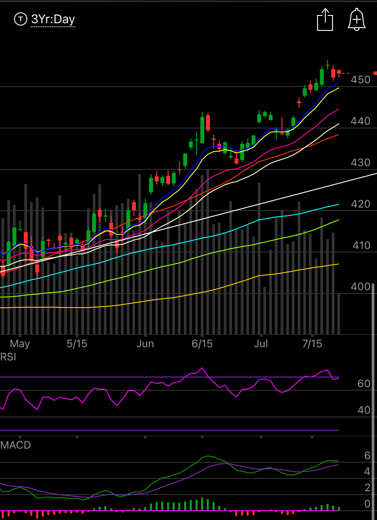This screenshot has width=377, height=520.
Task: Tap the RSI 60 level label
Action: tap(364, 384)
